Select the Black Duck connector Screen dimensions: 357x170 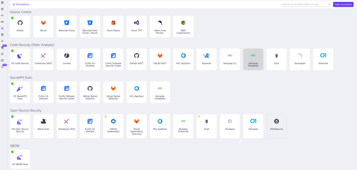(43, 126)
